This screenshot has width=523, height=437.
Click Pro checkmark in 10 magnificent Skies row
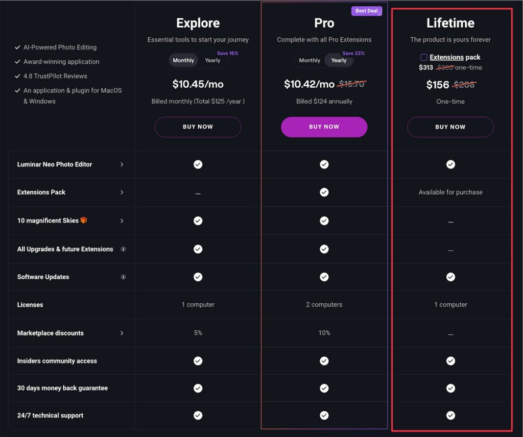tap(324, 221)
